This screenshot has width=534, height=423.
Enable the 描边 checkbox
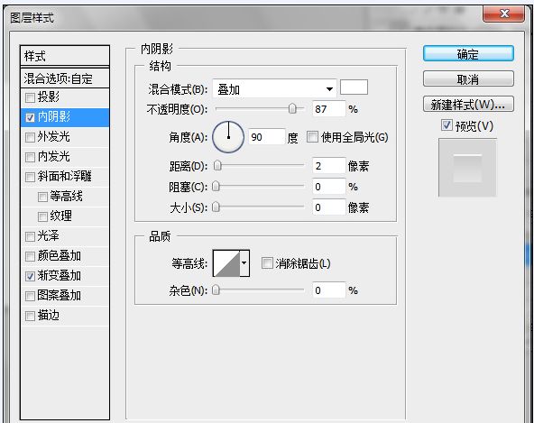coord(30,316)
